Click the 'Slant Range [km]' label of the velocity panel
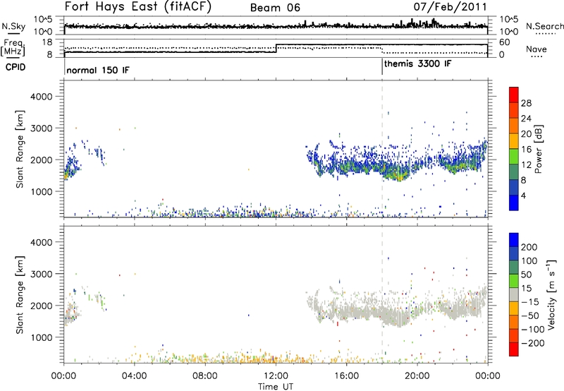The height and width of the screenshot is (391, 564). 20,294
